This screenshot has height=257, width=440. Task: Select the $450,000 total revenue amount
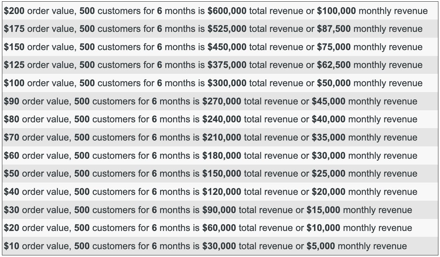227,47
